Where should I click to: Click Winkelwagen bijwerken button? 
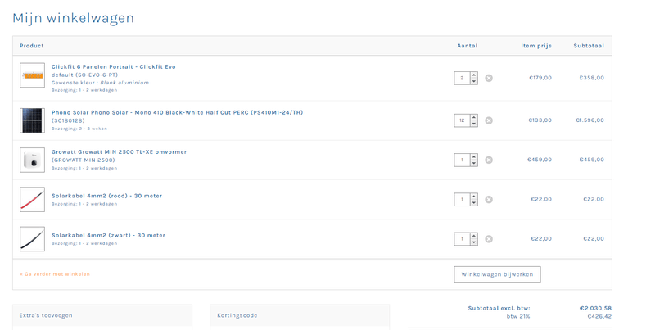click(x=497, y=274)
